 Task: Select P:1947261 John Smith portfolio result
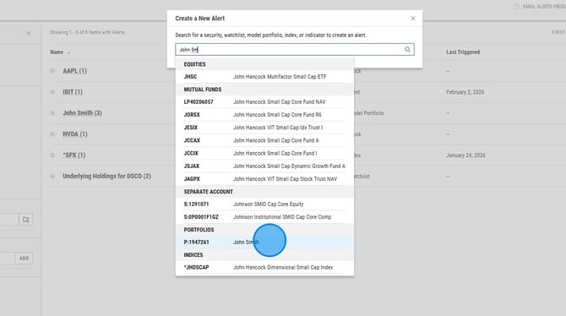(264, 242)
